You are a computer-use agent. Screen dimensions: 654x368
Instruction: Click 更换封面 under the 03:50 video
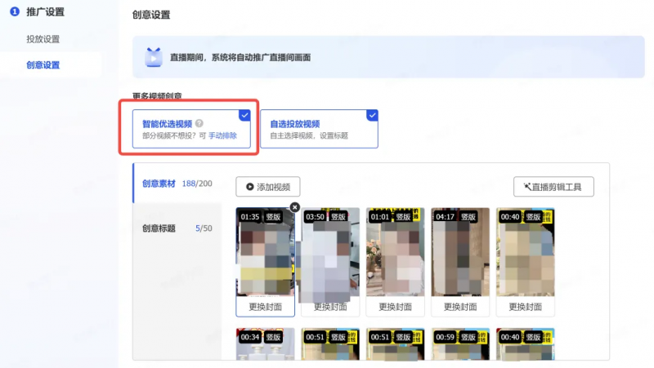pyautogui.click(x=330, y=307)
